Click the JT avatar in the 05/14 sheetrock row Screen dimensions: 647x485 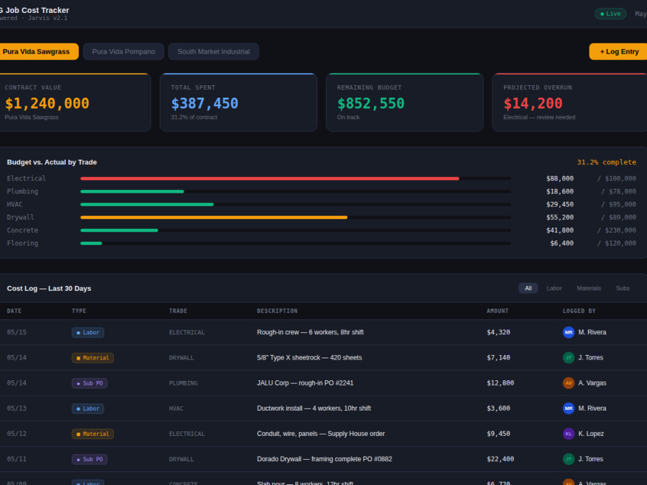[x=569, y=358]
